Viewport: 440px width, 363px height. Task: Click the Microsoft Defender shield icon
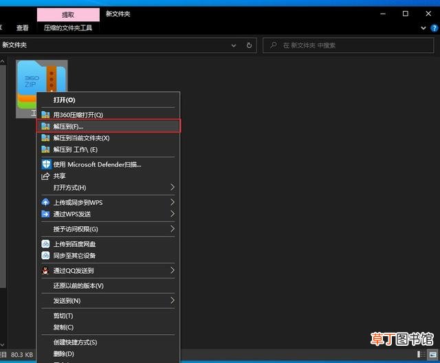46,164
